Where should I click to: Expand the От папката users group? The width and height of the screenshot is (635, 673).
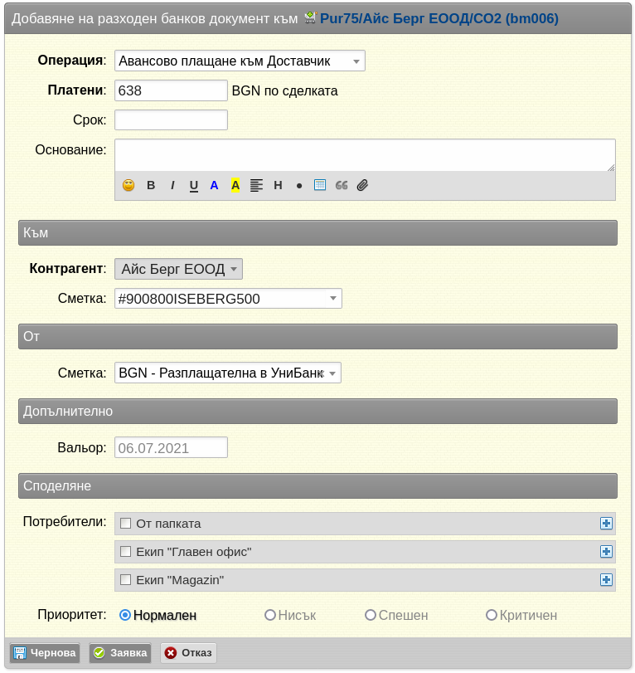[x=606, y=523]
